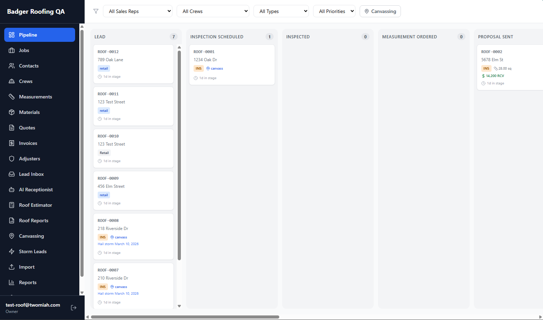
Task: Click the Storm Leads lightning icon
Action: tap(12, 251)
